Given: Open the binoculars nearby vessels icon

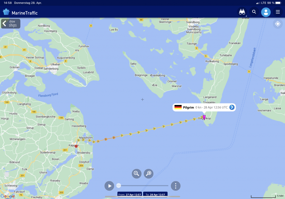Looking at the screenshot, I should tap(242, 12).
